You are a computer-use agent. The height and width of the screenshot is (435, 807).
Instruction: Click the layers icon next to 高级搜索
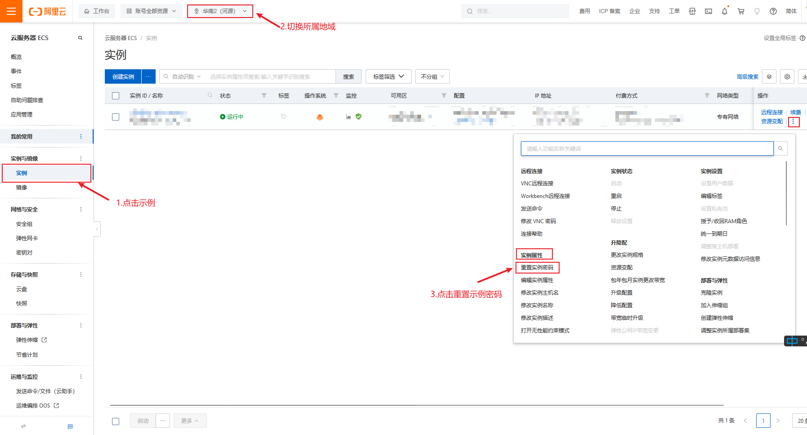pos(769,76)
